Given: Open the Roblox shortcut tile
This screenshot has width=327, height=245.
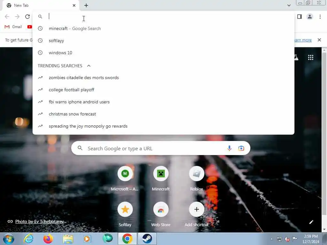Looking at the screenshot, I should pyautogui.click(x=197, y=179).
